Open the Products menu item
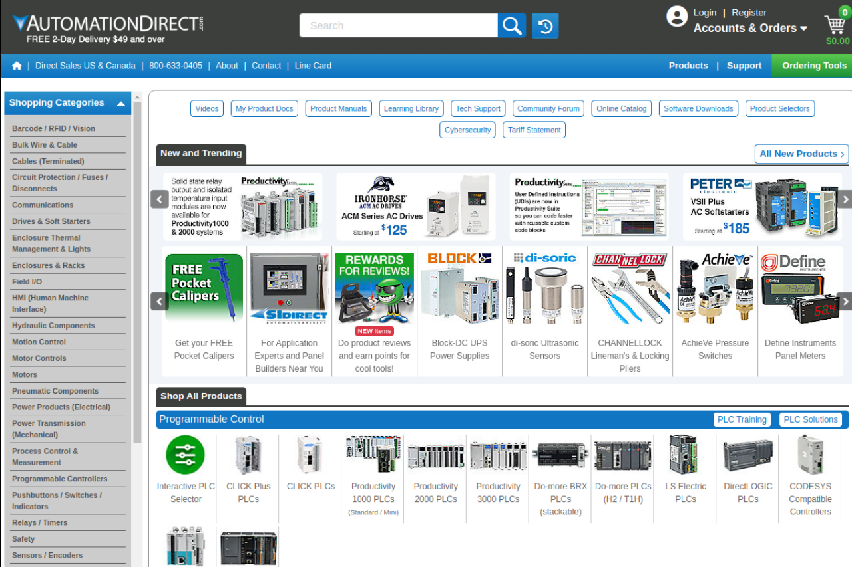Viewport: 852px width, 567px height. [688, 66]
